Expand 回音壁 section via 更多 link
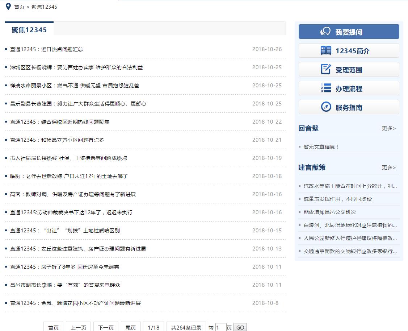408x331 pixels. pyautogui.click(x=388, y=128)
